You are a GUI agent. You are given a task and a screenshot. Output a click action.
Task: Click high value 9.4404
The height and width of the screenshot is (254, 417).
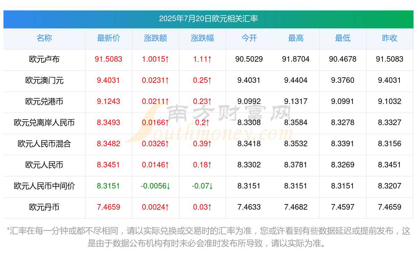(x=296, y=80)
